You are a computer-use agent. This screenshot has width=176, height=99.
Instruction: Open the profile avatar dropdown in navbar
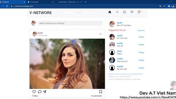(x=140, y=12)
